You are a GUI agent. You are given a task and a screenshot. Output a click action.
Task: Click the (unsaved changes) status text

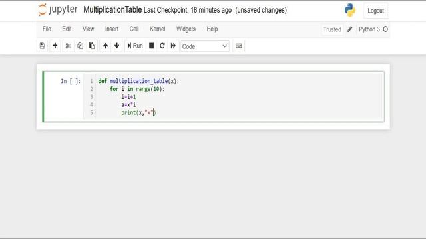pos(261,11)
